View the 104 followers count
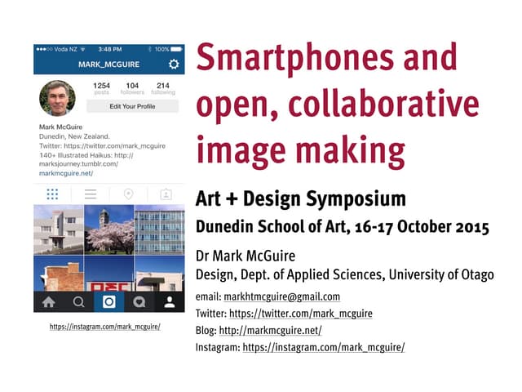 click(131, 88)
